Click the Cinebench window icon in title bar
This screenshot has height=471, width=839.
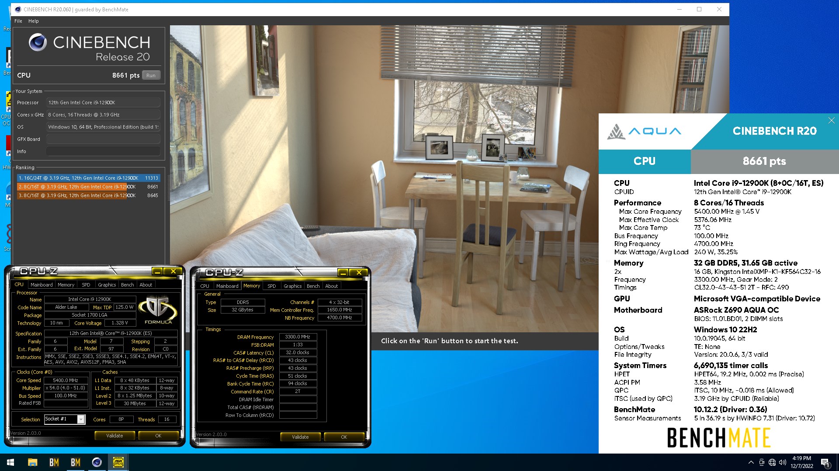(18, 9)
